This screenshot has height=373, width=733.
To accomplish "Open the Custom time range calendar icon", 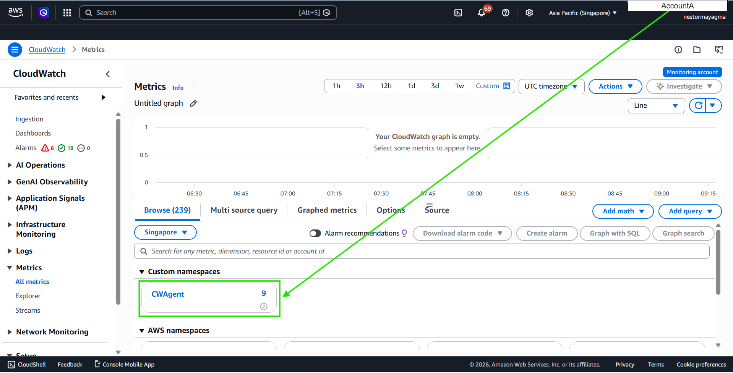I will click(507, 86).
